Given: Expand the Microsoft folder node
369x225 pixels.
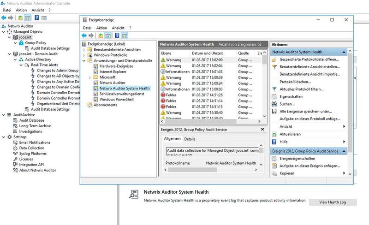Looking at the screenshot, I should pyautogui.click(x=89, y=77).
